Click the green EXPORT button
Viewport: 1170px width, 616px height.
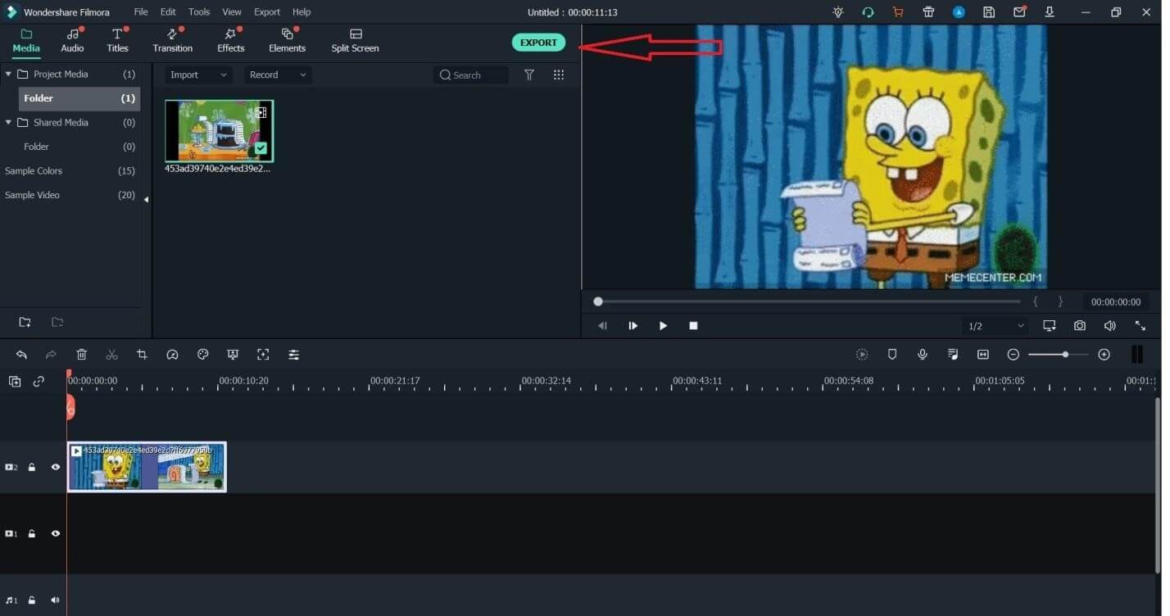[538, 43]
